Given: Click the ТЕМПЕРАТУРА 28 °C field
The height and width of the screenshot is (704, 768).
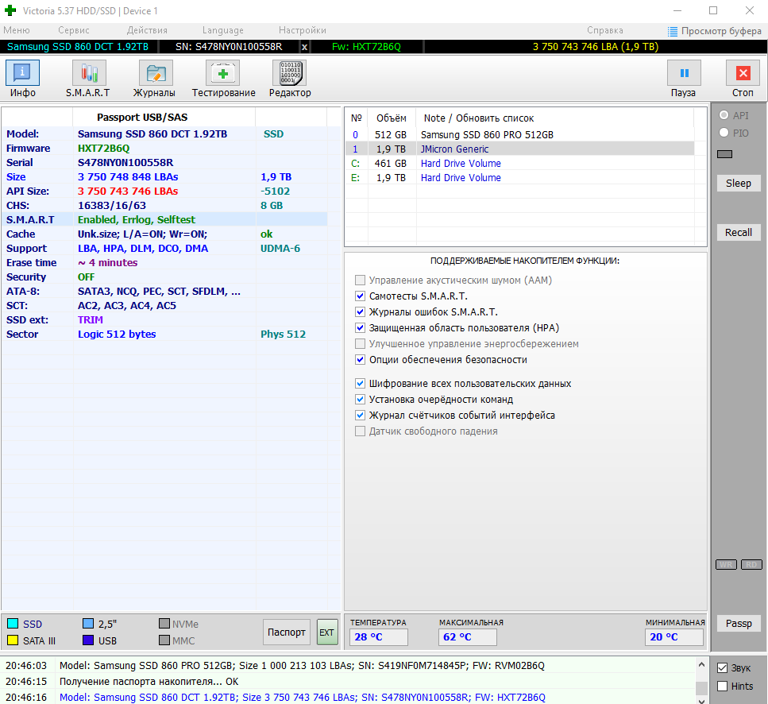Looking at the screenshot, I should tap(379, 637).
